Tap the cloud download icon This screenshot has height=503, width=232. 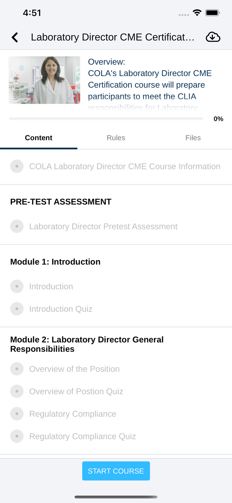pos(213,37)
